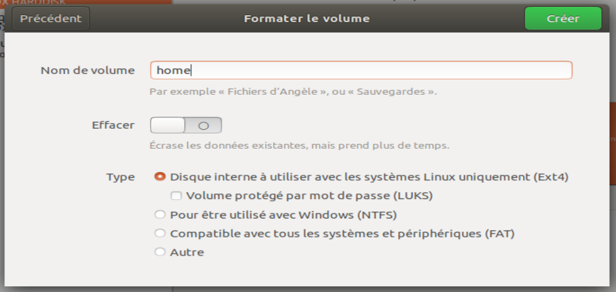The height and width of the screenshot is (292, 616).
Task: Focus the Nom de volume text field
Action: coord(361,70)
